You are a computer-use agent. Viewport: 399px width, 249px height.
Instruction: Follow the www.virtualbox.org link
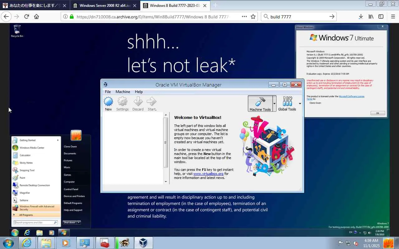(x=208, y=174)
